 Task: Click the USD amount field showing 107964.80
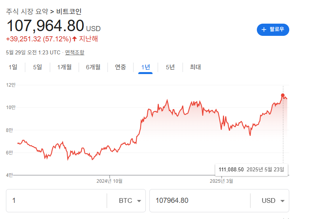(x=200, y=200)
